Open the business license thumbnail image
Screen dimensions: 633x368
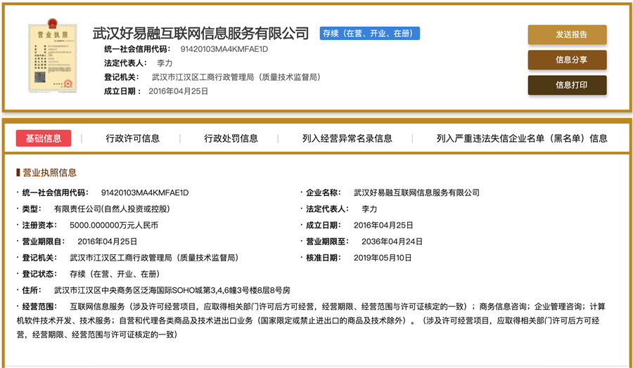coord(53,55)
